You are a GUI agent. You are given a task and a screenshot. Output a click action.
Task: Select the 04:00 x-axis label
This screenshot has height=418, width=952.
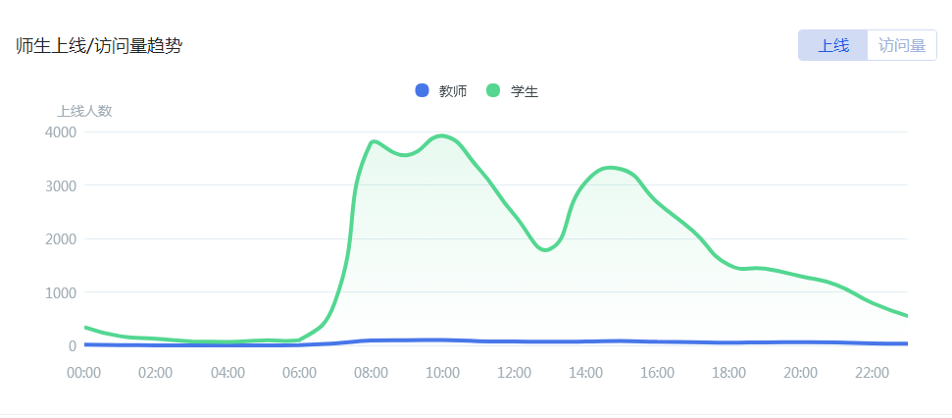coord(227,373)
